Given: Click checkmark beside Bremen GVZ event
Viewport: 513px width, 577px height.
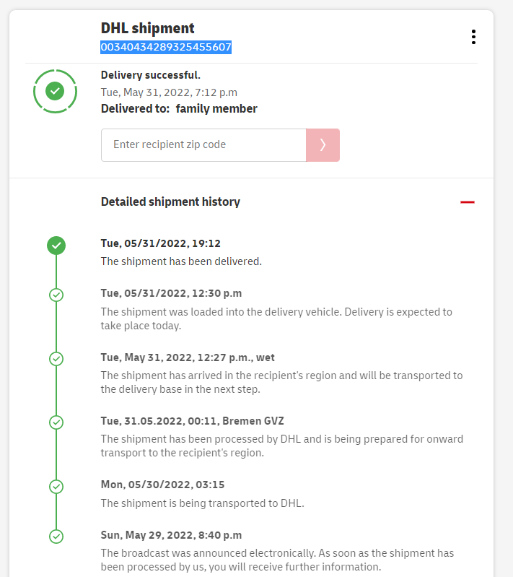Looking at the screenshot, I should (x=56, y=422).
